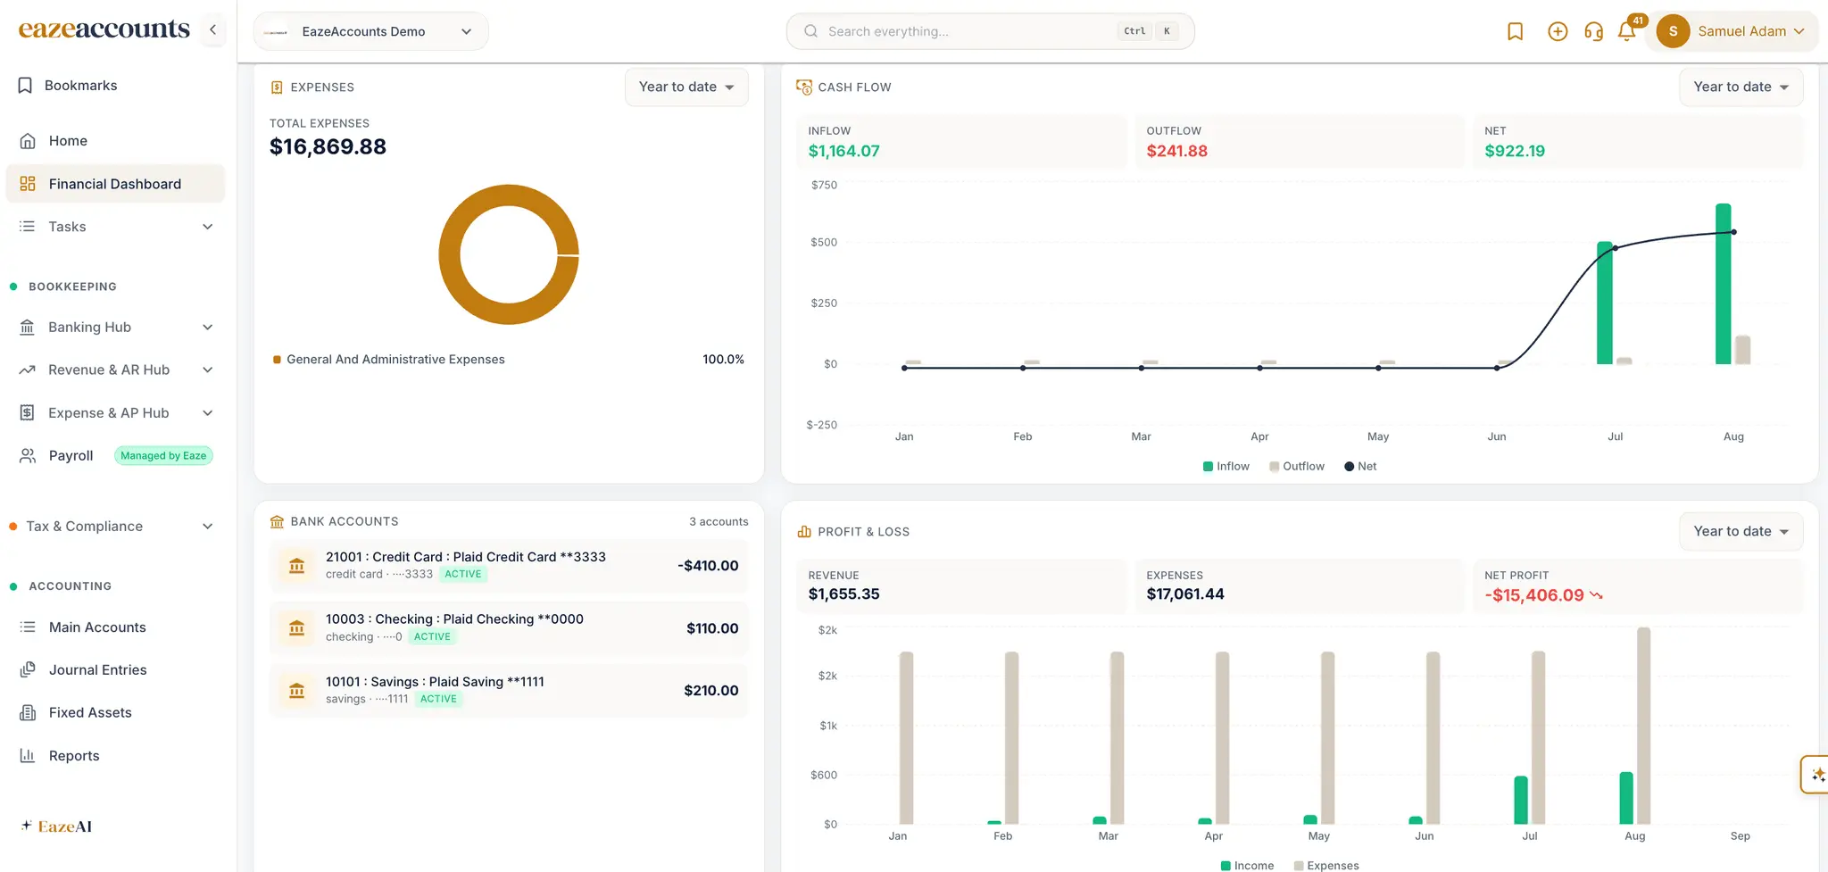
Task: Open Profit & Loss Year to date dropdown
Action: (1741, 531)
